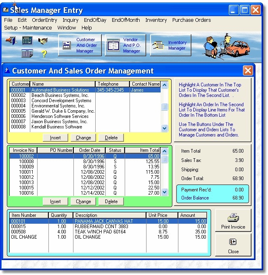Viewport: 268px width, 275px height.
Task: Click the Invoice No column header
Action: point(23,150)
